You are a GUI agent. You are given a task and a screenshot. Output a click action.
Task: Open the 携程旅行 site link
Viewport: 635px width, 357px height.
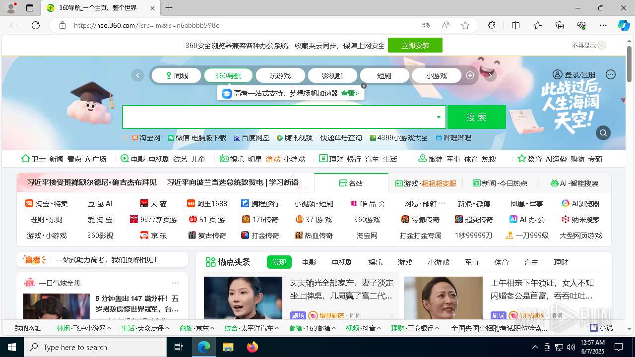[260, 203]
